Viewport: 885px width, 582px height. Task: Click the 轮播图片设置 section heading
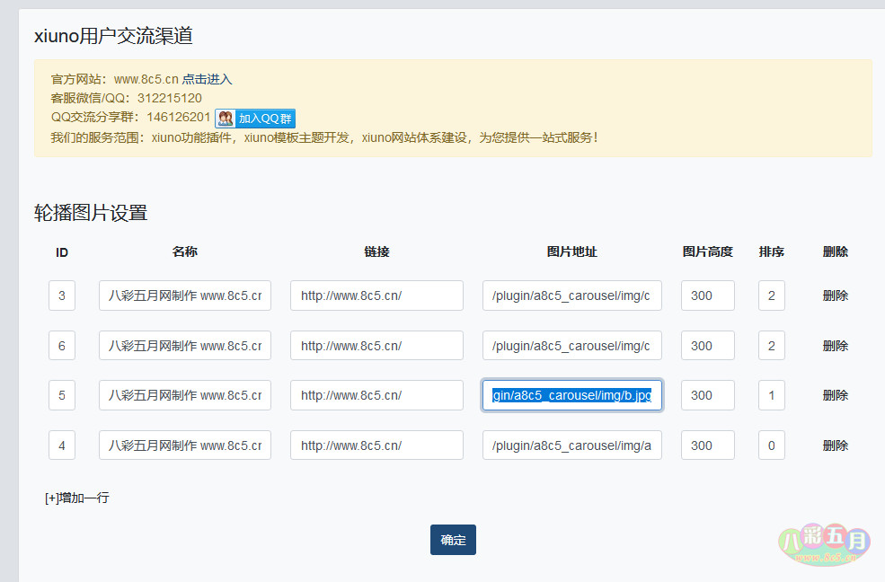point(91,213)
